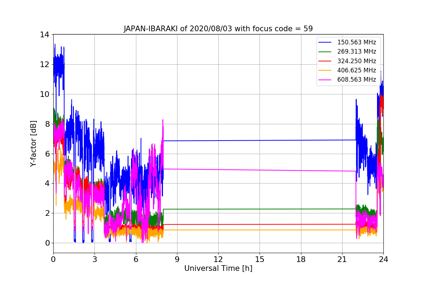
Task: Click the green line sample in legend
Action: pos(326,52)
